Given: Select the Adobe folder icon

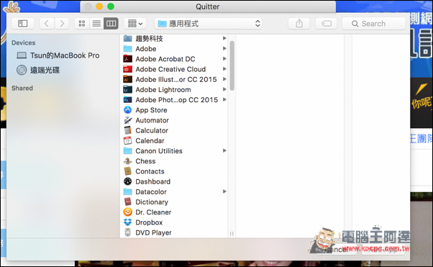Looking at the screenshot, I should [x=127, y=49].
